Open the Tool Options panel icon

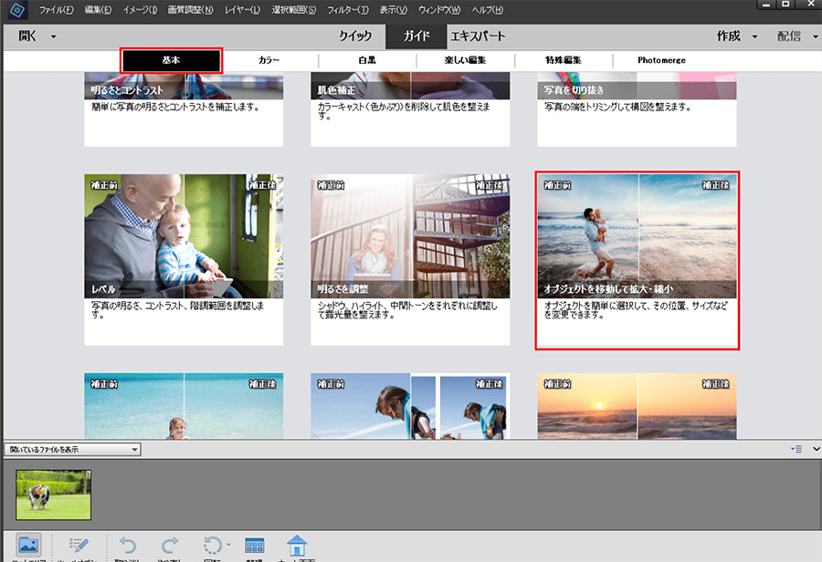(78, 546)
